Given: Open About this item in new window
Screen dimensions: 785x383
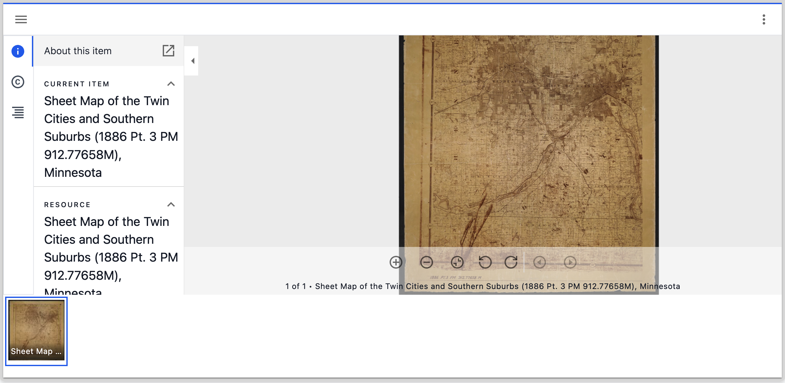Looking at the screenshot, I should (x=168, y=51).
